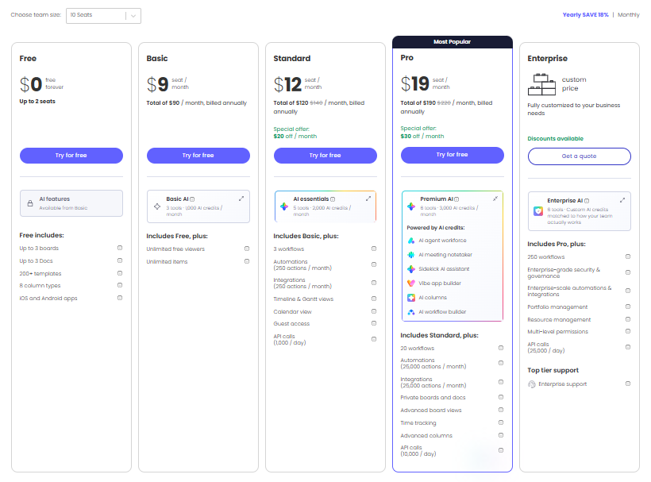Expand the Basic AI card
651x482 pixels.
tap(241, 199)
